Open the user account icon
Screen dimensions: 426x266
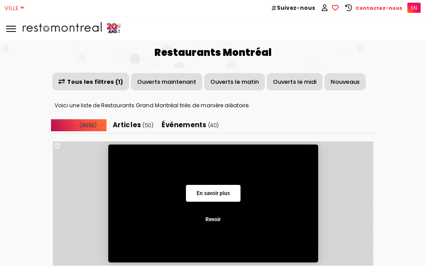[324, 8]
